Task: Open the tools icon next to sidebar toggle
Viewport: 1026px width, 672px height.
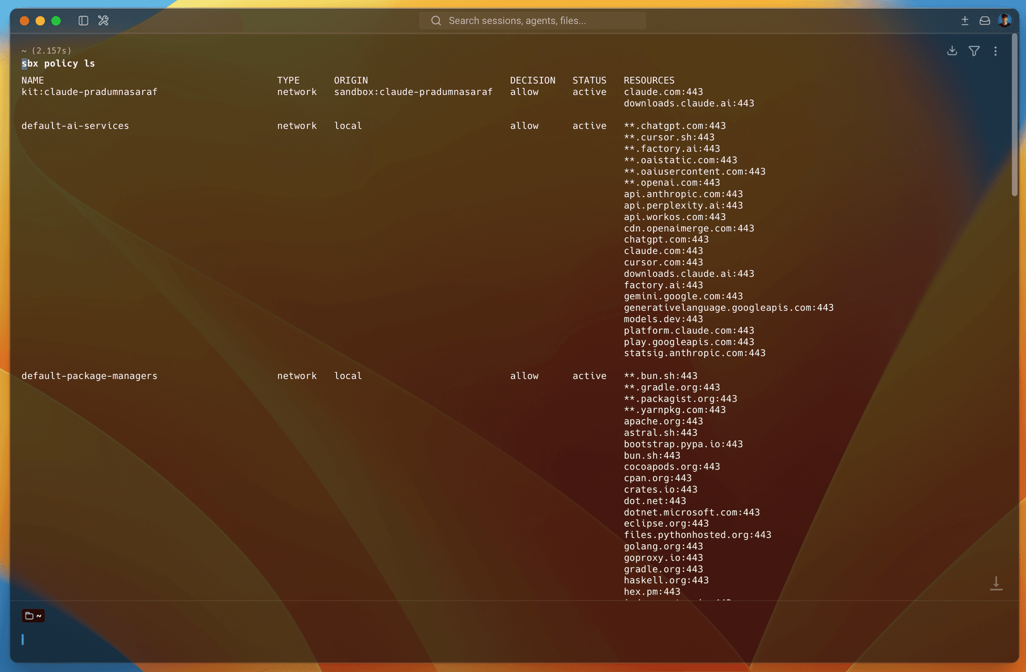Action: tap(103, 20)
